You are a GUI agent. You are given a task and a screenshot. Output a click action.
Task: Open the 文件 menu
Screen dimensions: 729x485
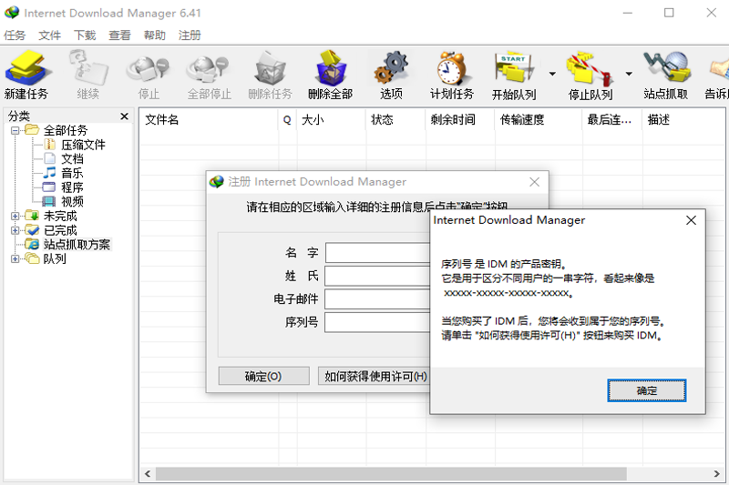[50, 35]
